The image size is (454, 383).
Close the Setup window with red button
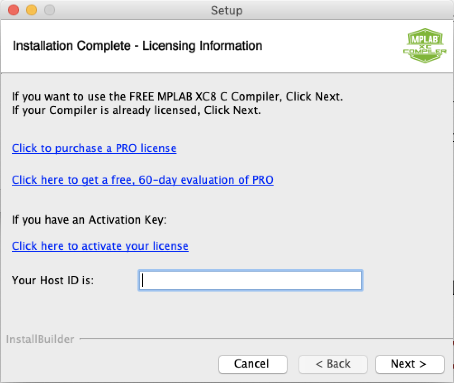(x=14, y=10)
